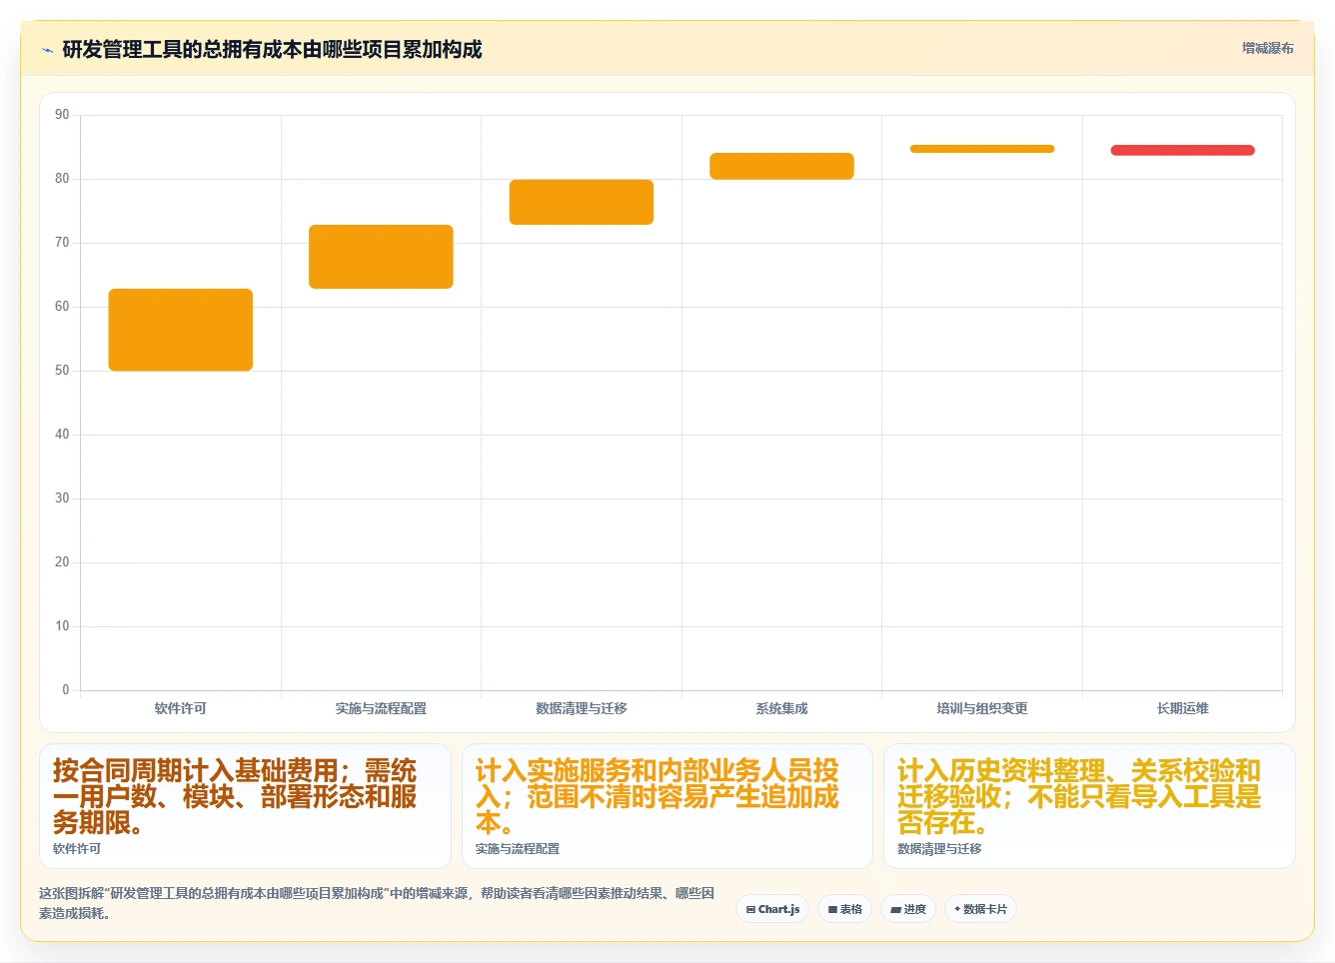Click the y-axis value 90
Screen dimensions: 1335x963
pos(62,115)
